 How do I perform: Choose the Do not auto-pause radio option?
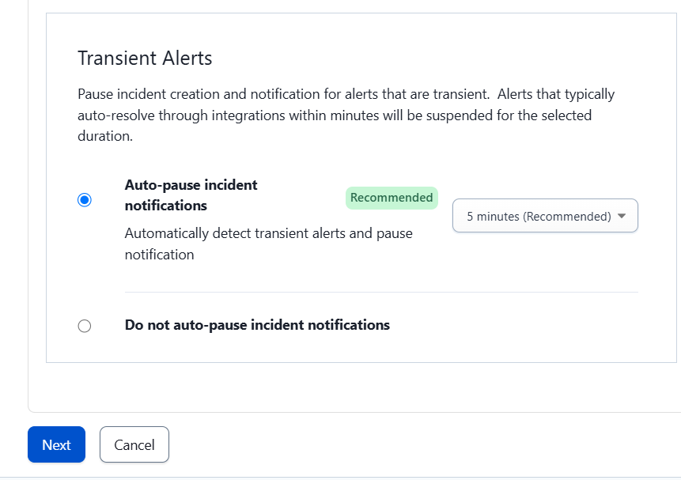pos(85,326)
